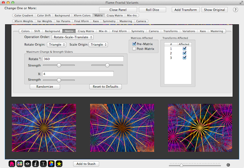Enable the Pre-Matrix checkbox
This screenshot has height=168, width=244.
point(134,44)
